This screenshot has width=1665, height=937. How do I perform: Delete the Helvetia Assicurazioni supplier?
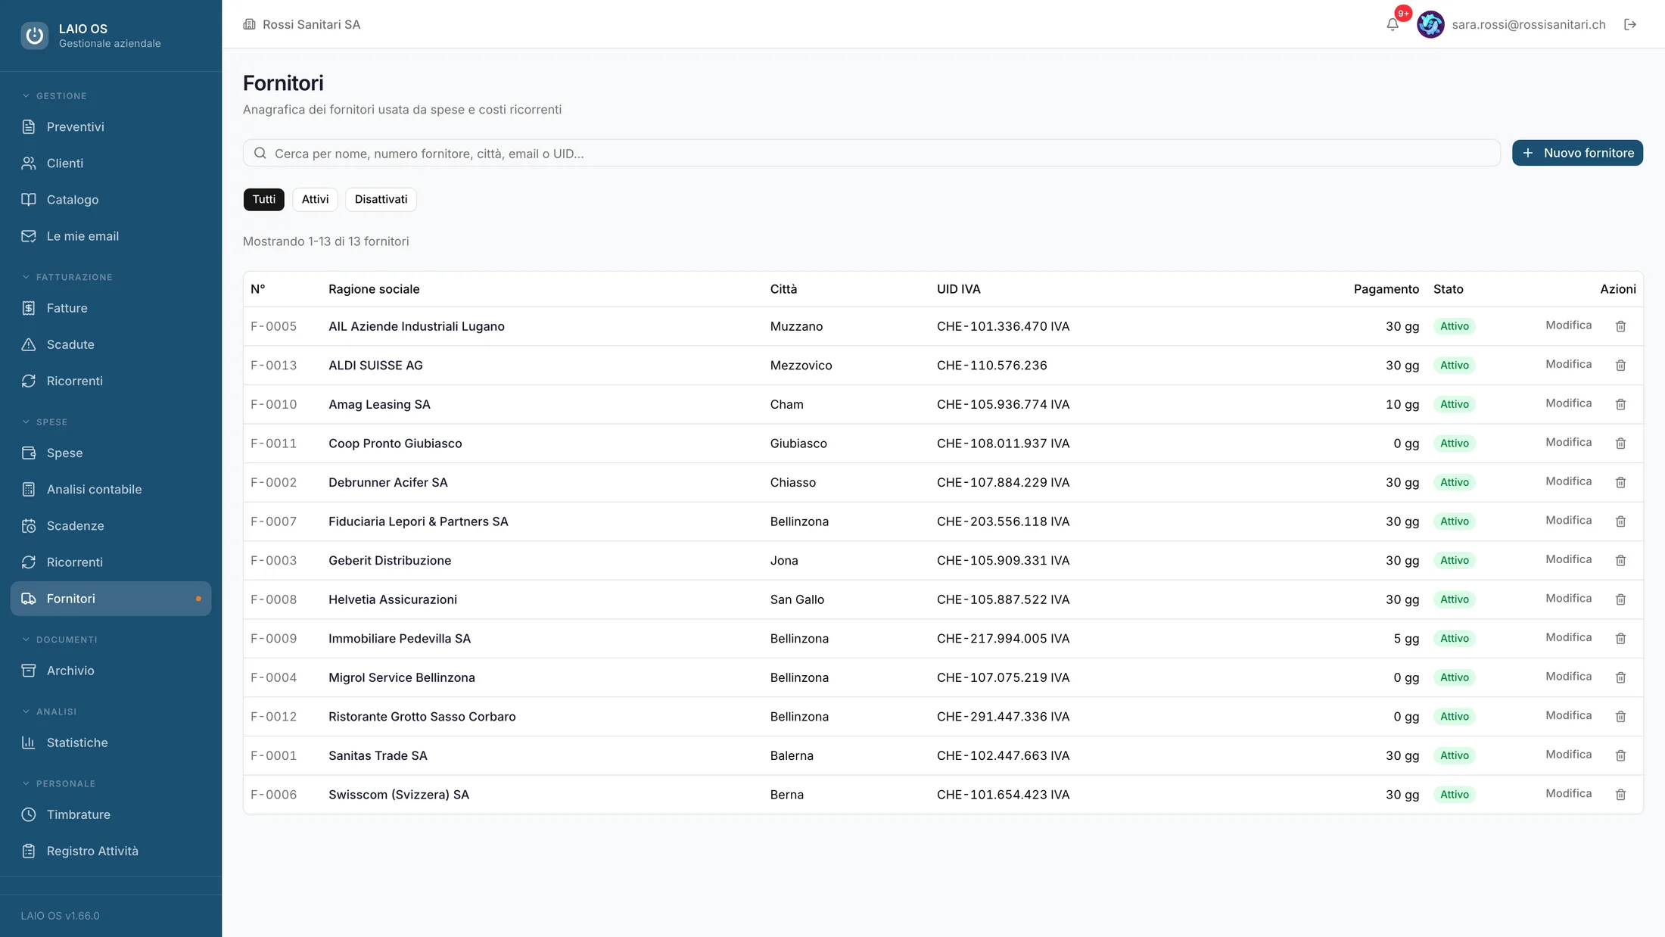click(x=1620, y=599)
